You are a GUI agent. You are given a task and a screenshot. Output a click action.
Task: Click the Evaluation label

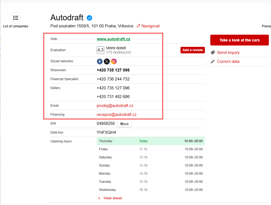coord(58,50)
